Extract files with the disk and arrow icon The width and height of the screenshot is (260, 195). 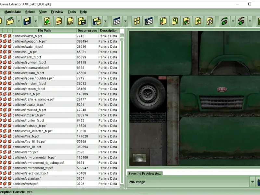point(97,21)
